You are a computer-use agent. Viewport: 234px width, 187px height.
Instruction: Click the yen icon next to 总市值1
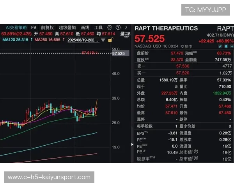coord(196,152)
